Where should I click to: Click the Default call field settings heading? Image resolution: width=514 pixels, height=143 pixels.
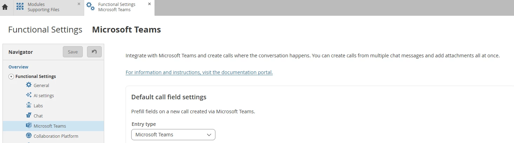[169, 97]
